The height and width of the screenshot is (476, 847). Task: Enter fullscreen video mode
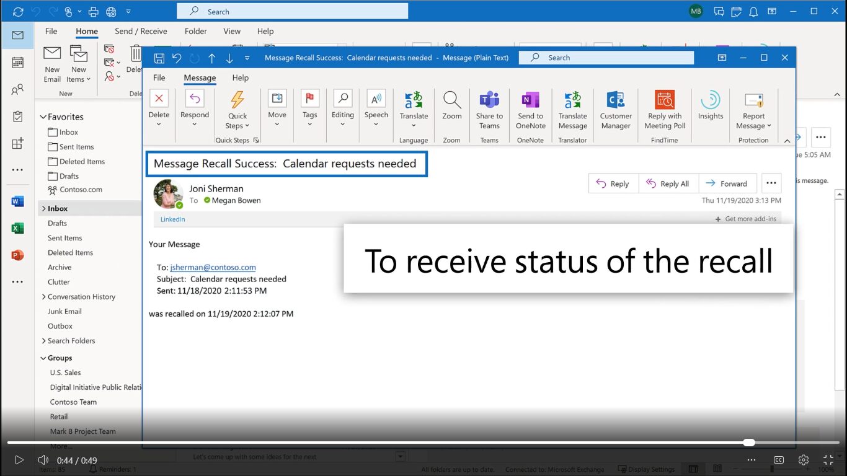click(828, 460)
